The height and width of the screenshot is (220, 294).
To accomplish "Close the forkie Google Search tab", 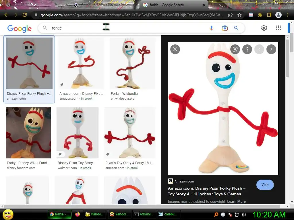I will coord(204,5).
